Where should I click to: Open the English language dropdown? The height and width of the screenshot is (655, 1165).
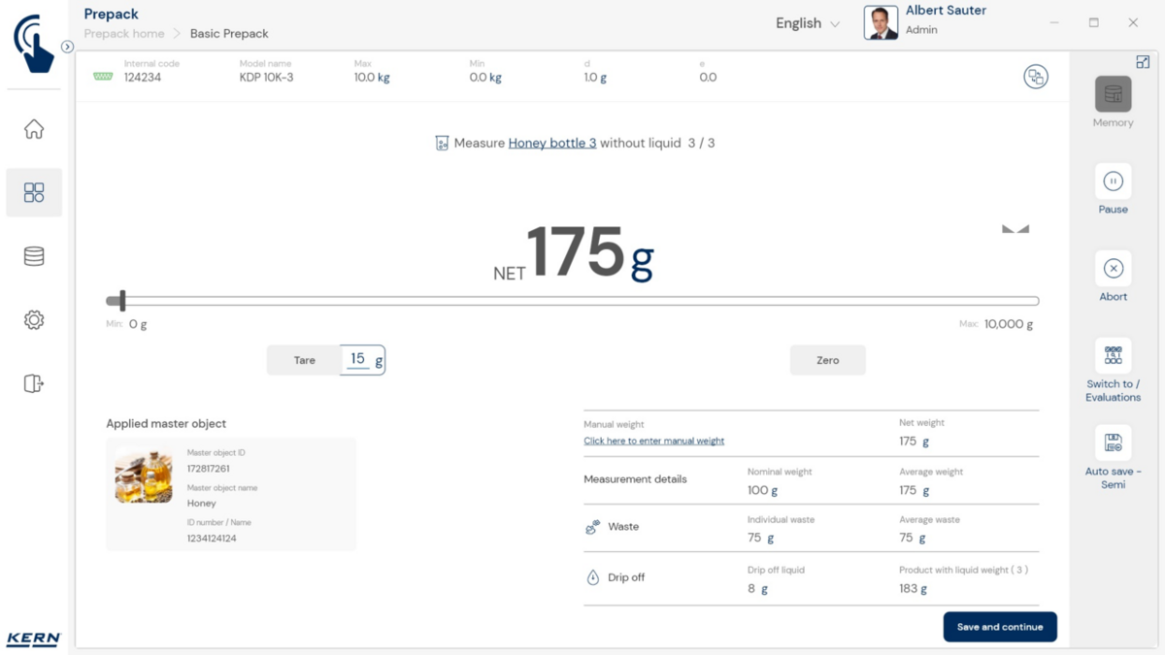(x=807, y=23)
